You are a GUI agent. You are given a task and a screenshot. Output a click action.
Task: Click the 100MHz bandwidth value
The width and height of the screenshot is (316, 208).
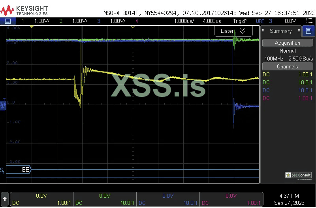coord(274,59)
